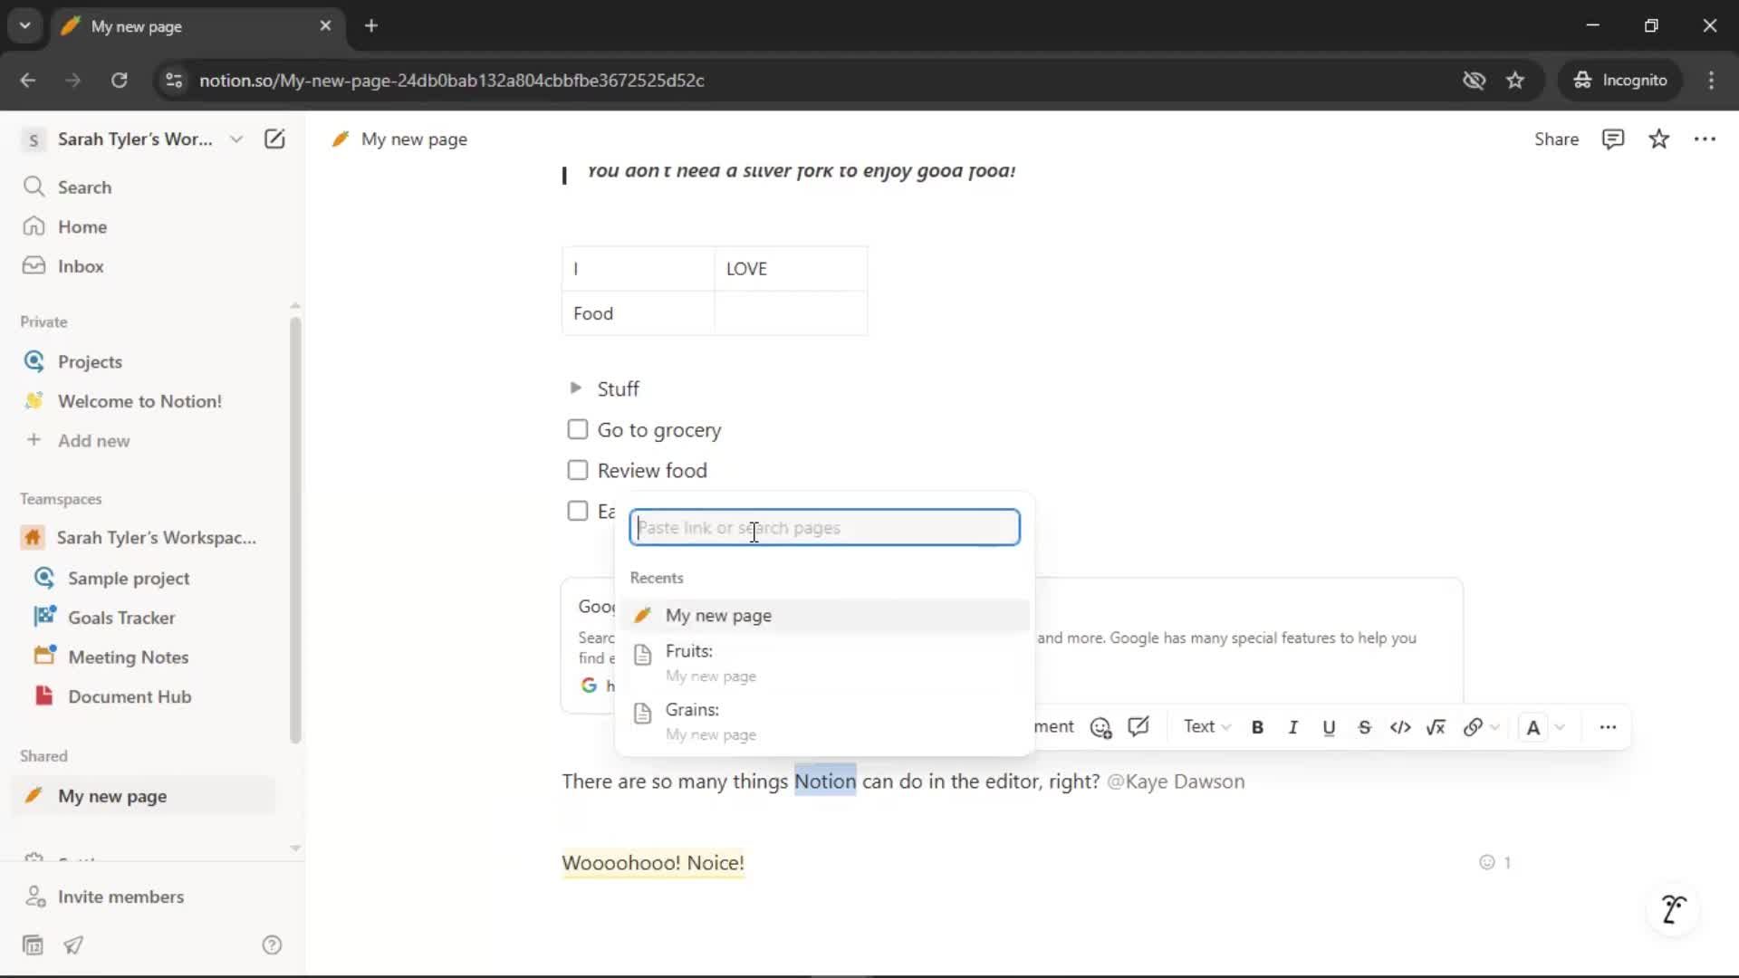Click the Paste link or search pages field

coord(824,527)
